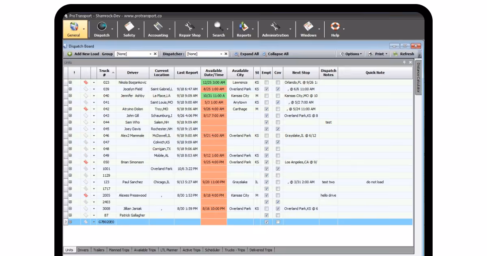Open the Administration tools icon
Screen dimensions: 487x256
pyautogui.click(x=275, y=27)
